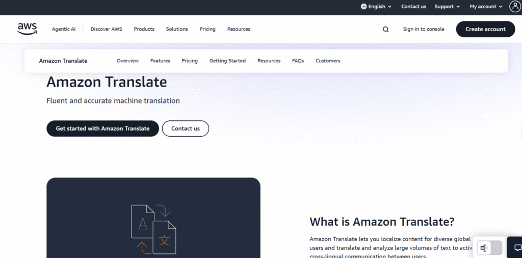
Task: Click Sign in to console
Action: [x=424, y=29]
